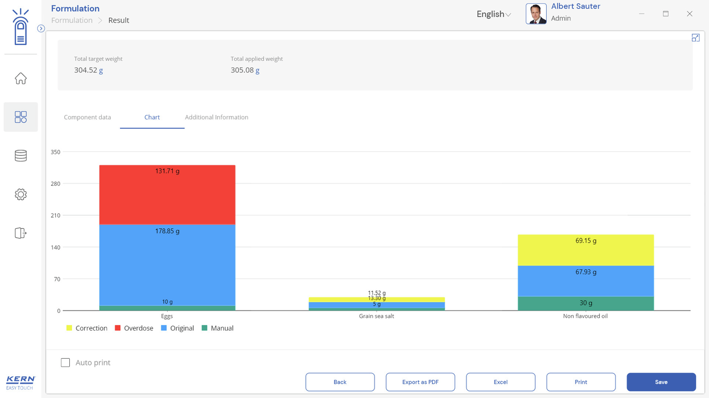
Task: Toggle Overdose series in chart legend
Action: tap(134, 328)
